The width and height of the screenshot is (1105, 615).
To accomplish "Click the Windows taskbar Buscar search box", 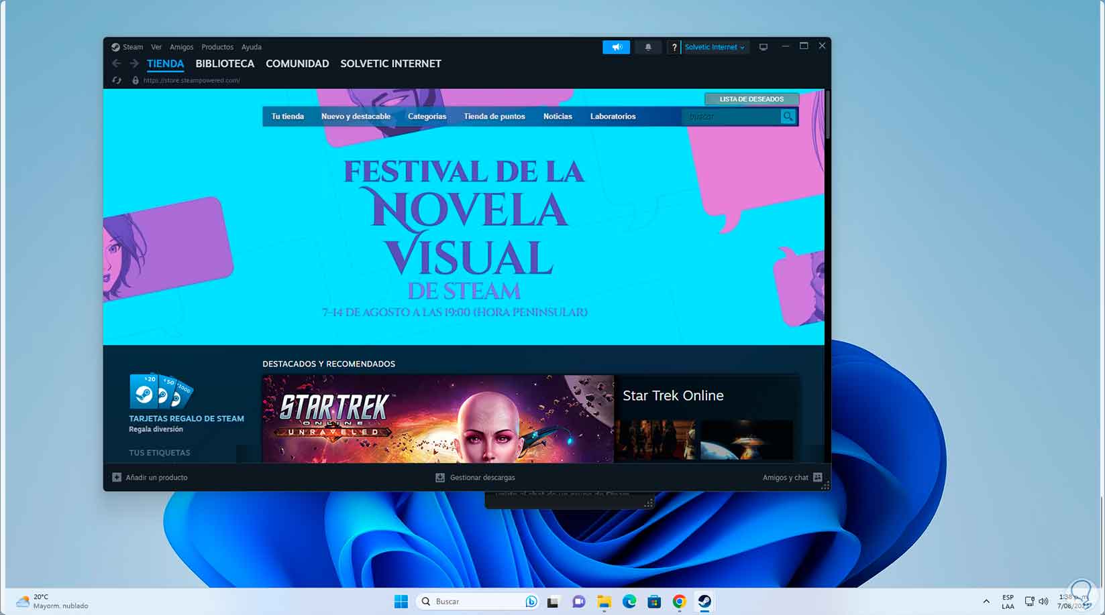I will 478,602.
